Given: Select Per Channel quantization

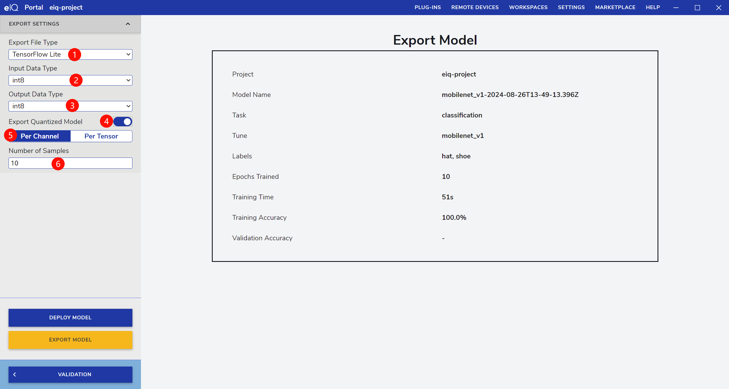Looking at the screenshot, I should 40,136.
